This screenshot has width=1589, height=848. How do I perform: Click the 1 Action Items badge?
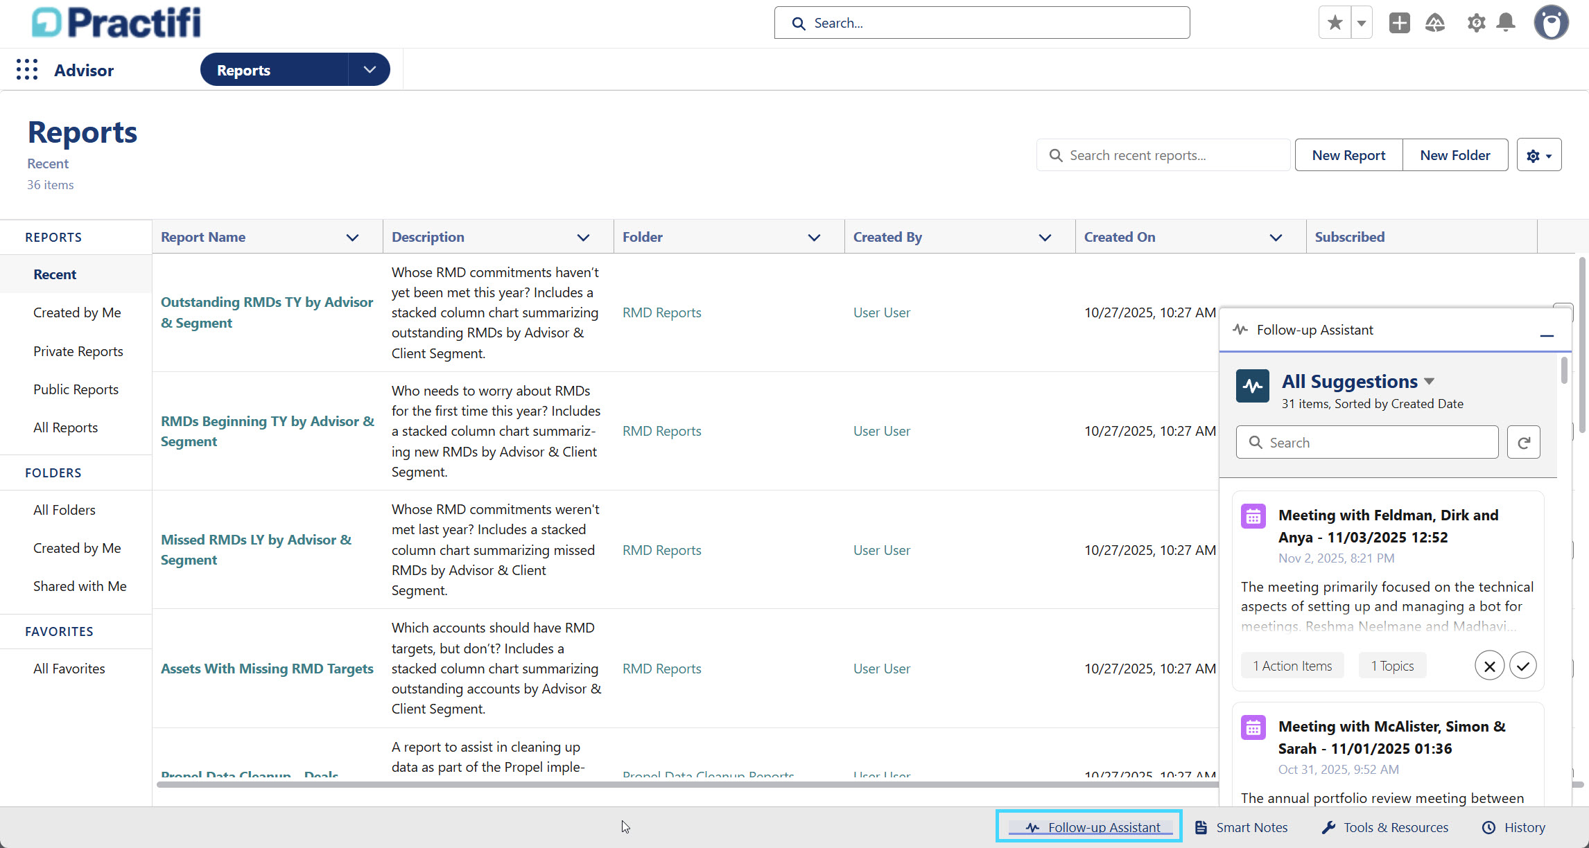click(x=1292, y=666)
